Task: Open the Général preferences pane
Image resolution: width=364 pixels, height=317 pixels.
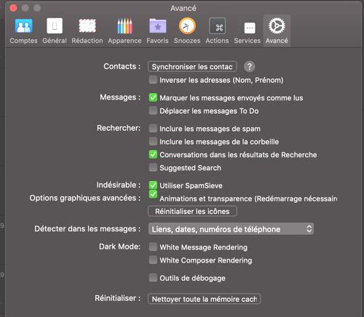Action: (55, 31)
